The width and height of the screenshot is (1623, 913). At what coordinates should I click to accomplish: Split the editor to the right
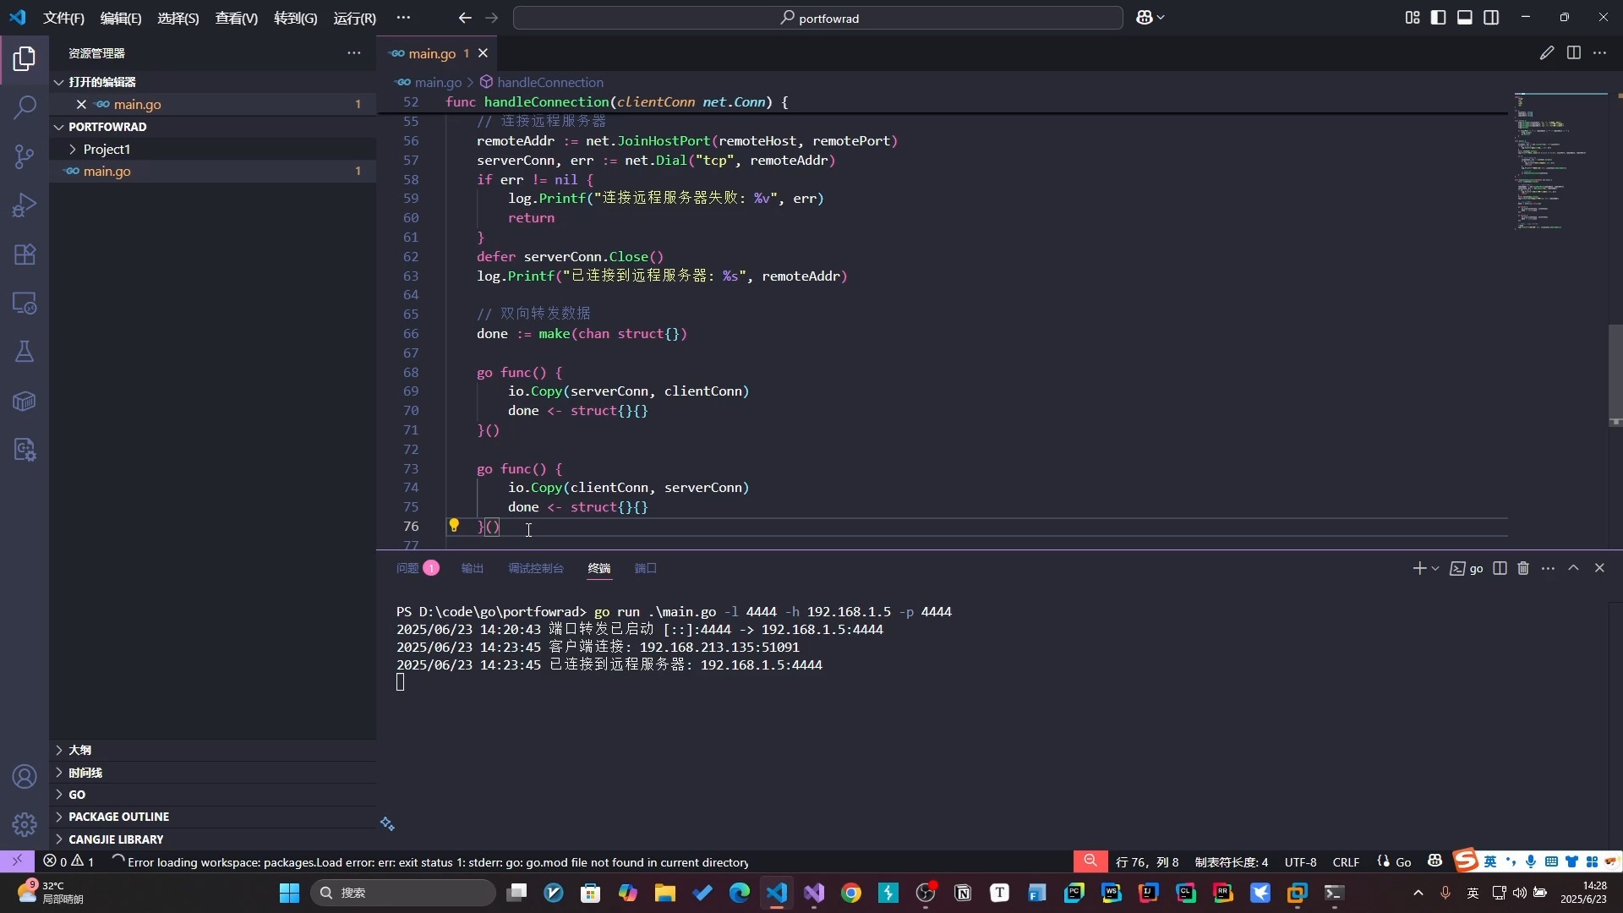tap(1573, 53)
